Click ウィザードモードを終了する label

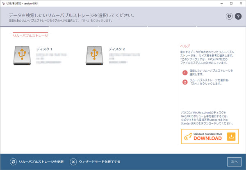click(x=100, y=161)
